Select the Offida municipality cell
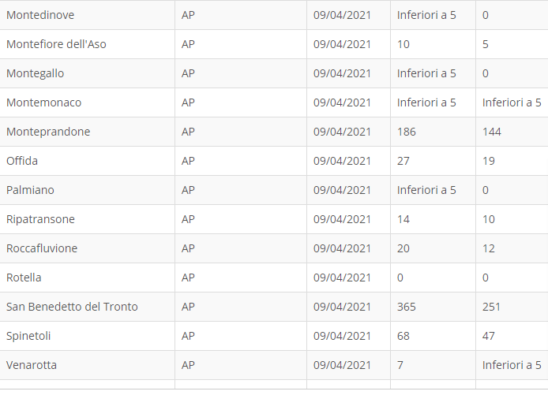Viewport: 548px width, 395px height. pyautogui.click(x=22, y=161)
